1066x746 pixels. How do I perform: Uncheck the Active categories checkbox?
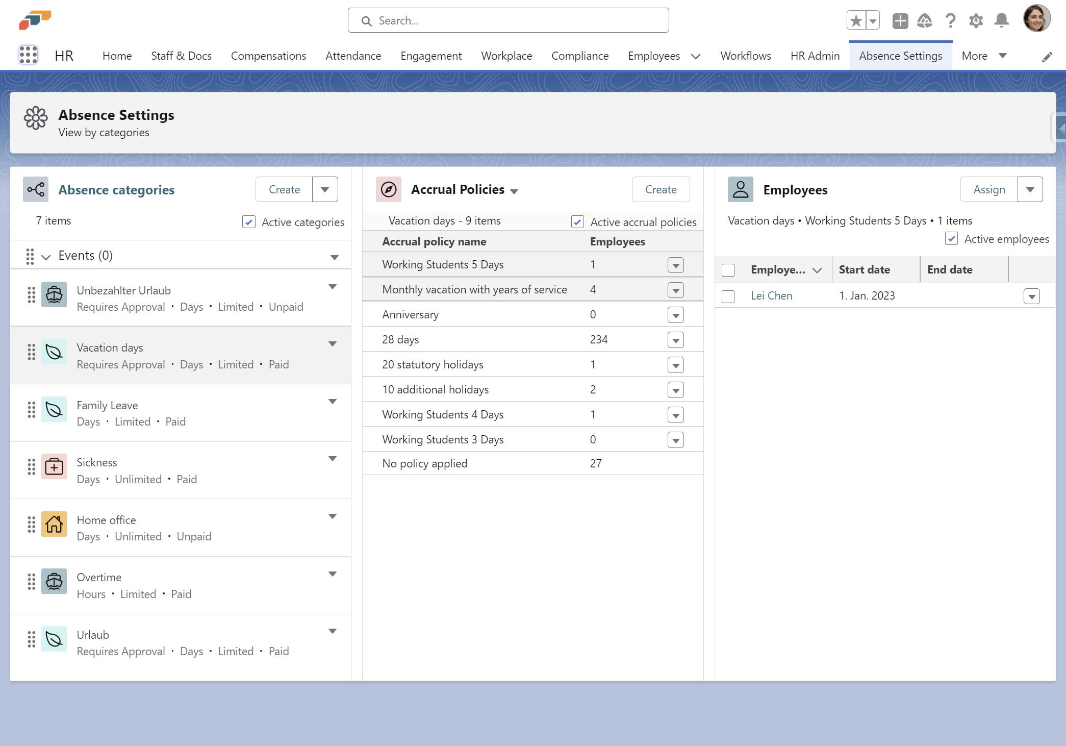(x=249, y=222)
